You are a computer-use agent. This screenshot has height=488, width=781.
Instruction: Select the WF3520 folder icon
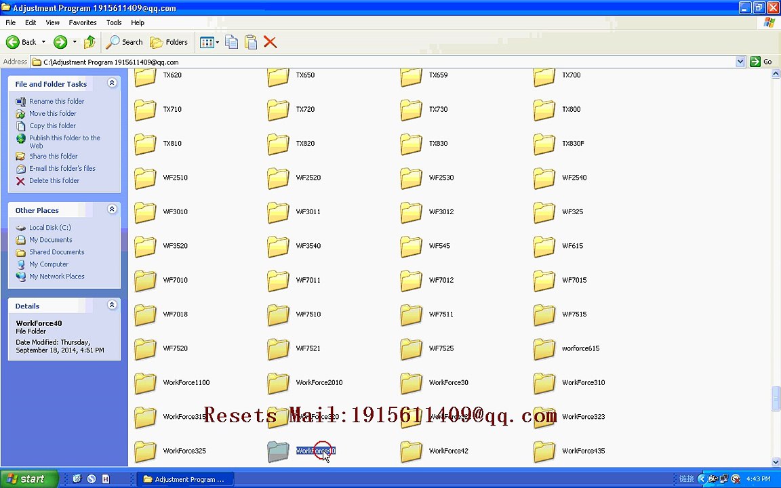click(146, 247)
